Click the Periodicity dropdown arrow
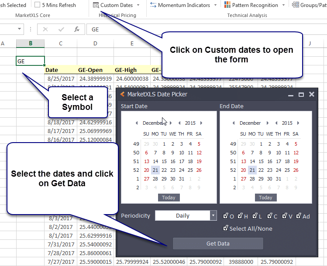Image resolution: width=327 pixels, height=266 pixels. [x=213, y=215]
